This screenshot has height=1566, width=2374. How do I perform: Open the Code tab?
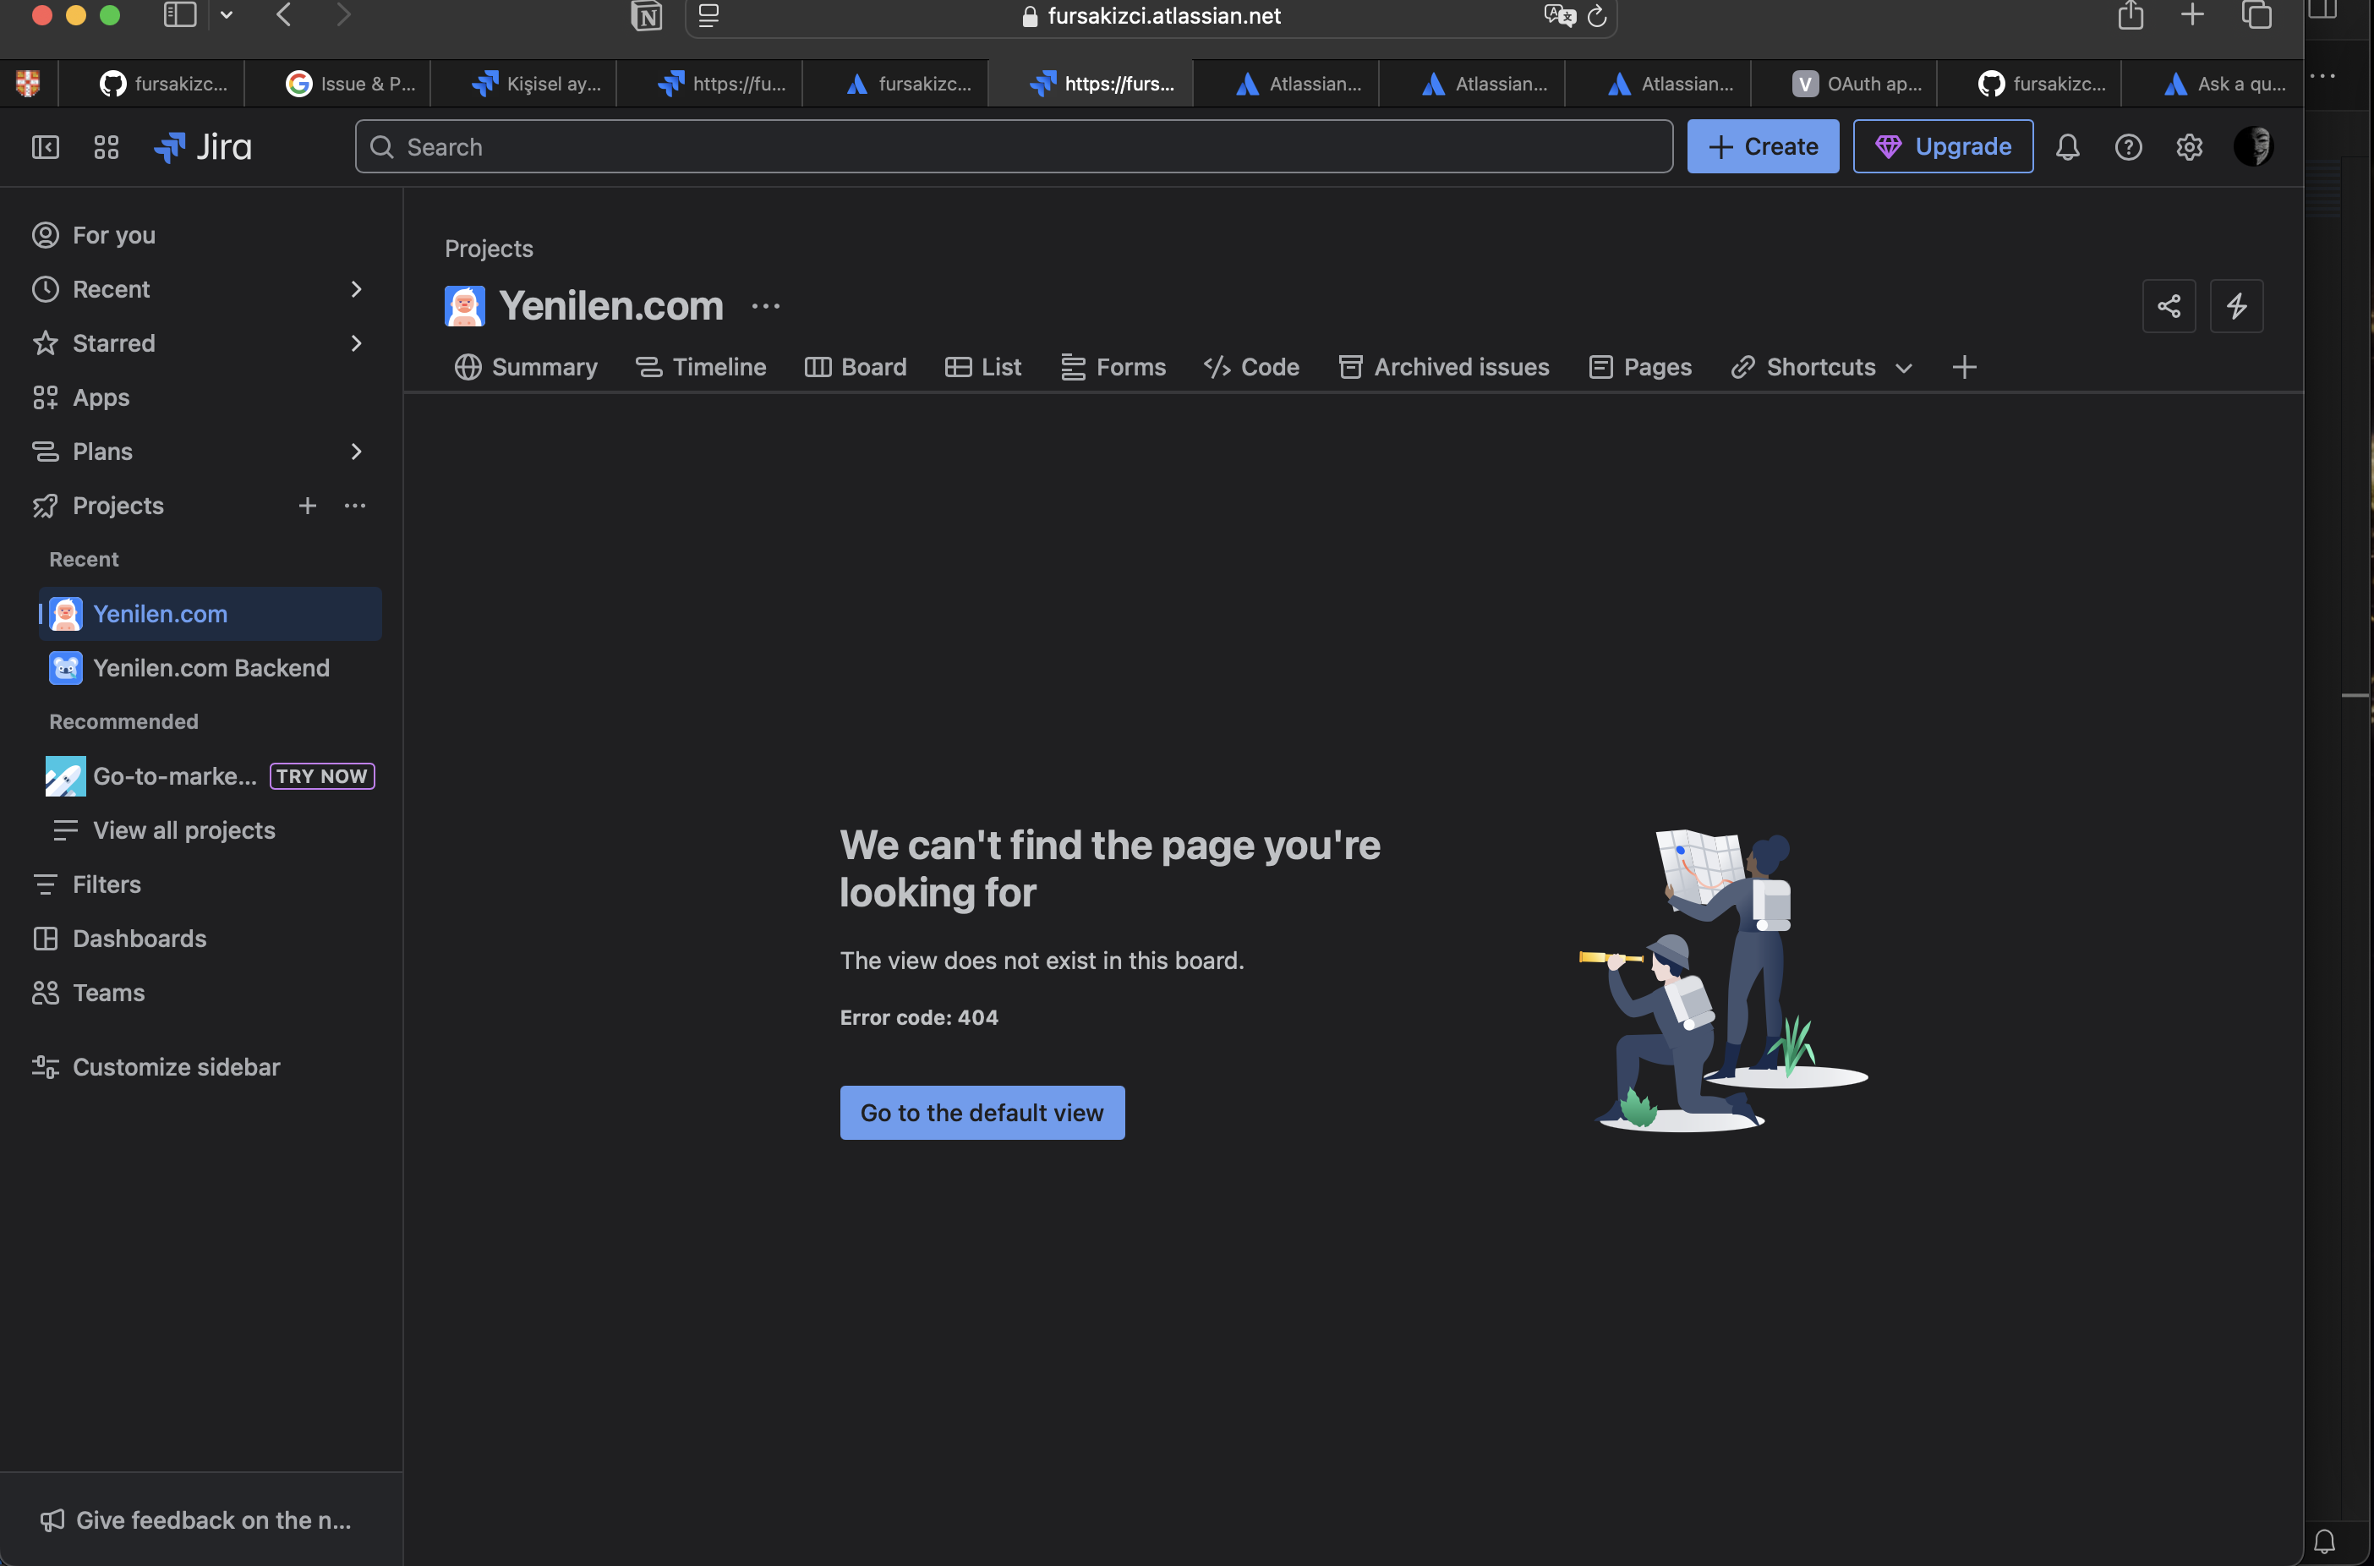[x=1252, y=368]
